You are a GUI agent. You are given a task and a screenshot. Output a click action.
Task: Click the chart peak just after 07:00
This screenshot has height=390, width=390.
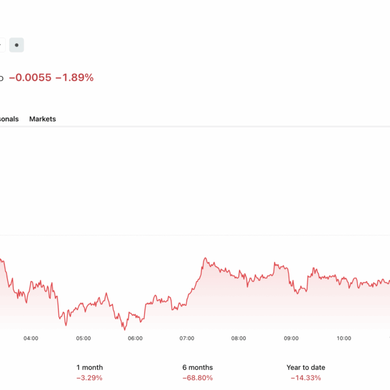(x=205, y=259)
